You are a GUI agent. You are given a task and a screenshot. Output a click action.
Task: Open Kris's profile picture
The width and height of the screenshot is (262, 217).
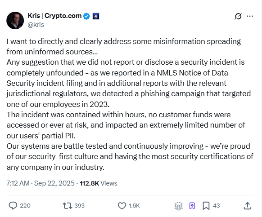pyautogui.click(x=15, y=20)
